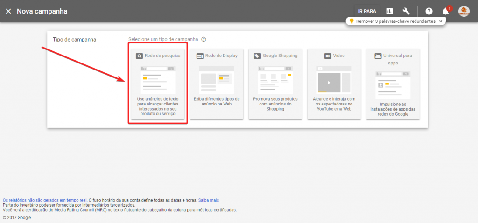This screenshot has height=223, width=478.
Task: Select the Rede de pesquisa campaign card
Action: coord(158,84)
